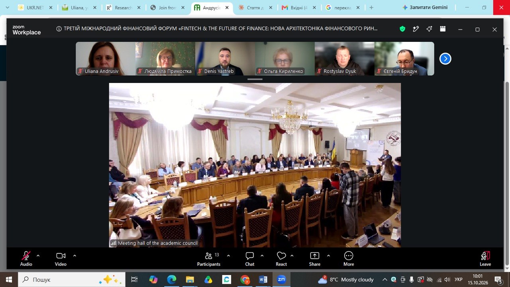
Task: Check the green encryption shield icon
Action: 402,29
